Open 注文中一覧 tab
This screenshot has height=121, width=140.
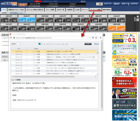[60, 10]
